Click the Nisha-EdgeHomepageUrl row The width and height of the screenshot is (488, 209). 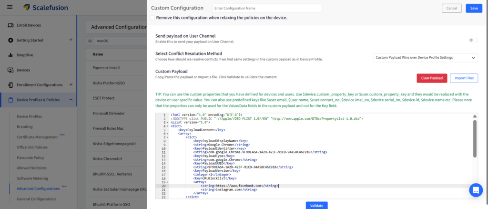[x=116, y=144]
